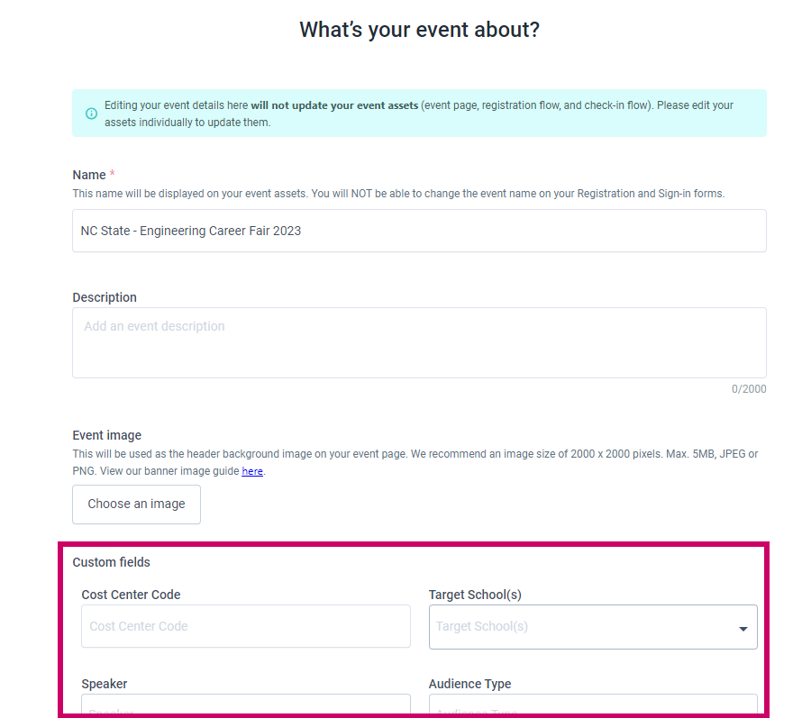Image resolution: width=802 pixels, height=718 pixels.
Task: Click the red required asterisk beside Name
Action: pos(112,173)
